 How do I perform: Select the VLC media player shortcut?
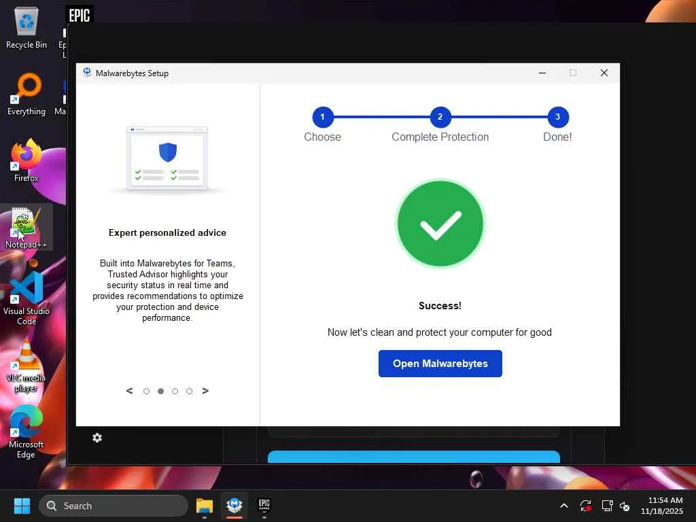tap(27, 366)
